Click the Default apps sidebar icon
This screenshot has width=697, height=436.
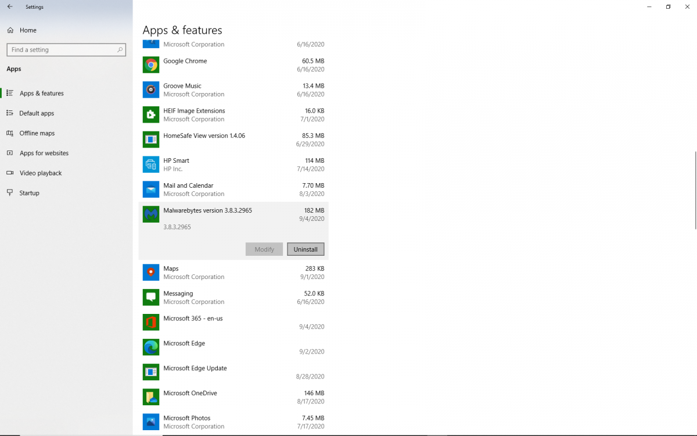[x=10, y=113]
